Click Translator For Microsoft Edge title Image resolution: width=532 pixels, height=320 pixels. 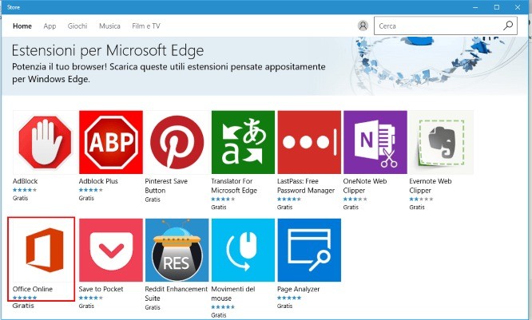click(234, 186)
